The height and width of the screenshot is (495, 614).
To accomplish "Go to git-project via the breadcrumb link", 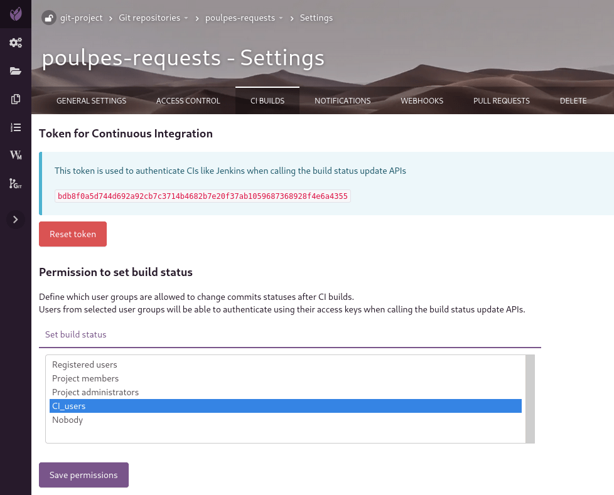I will click(x=81, y=18).
